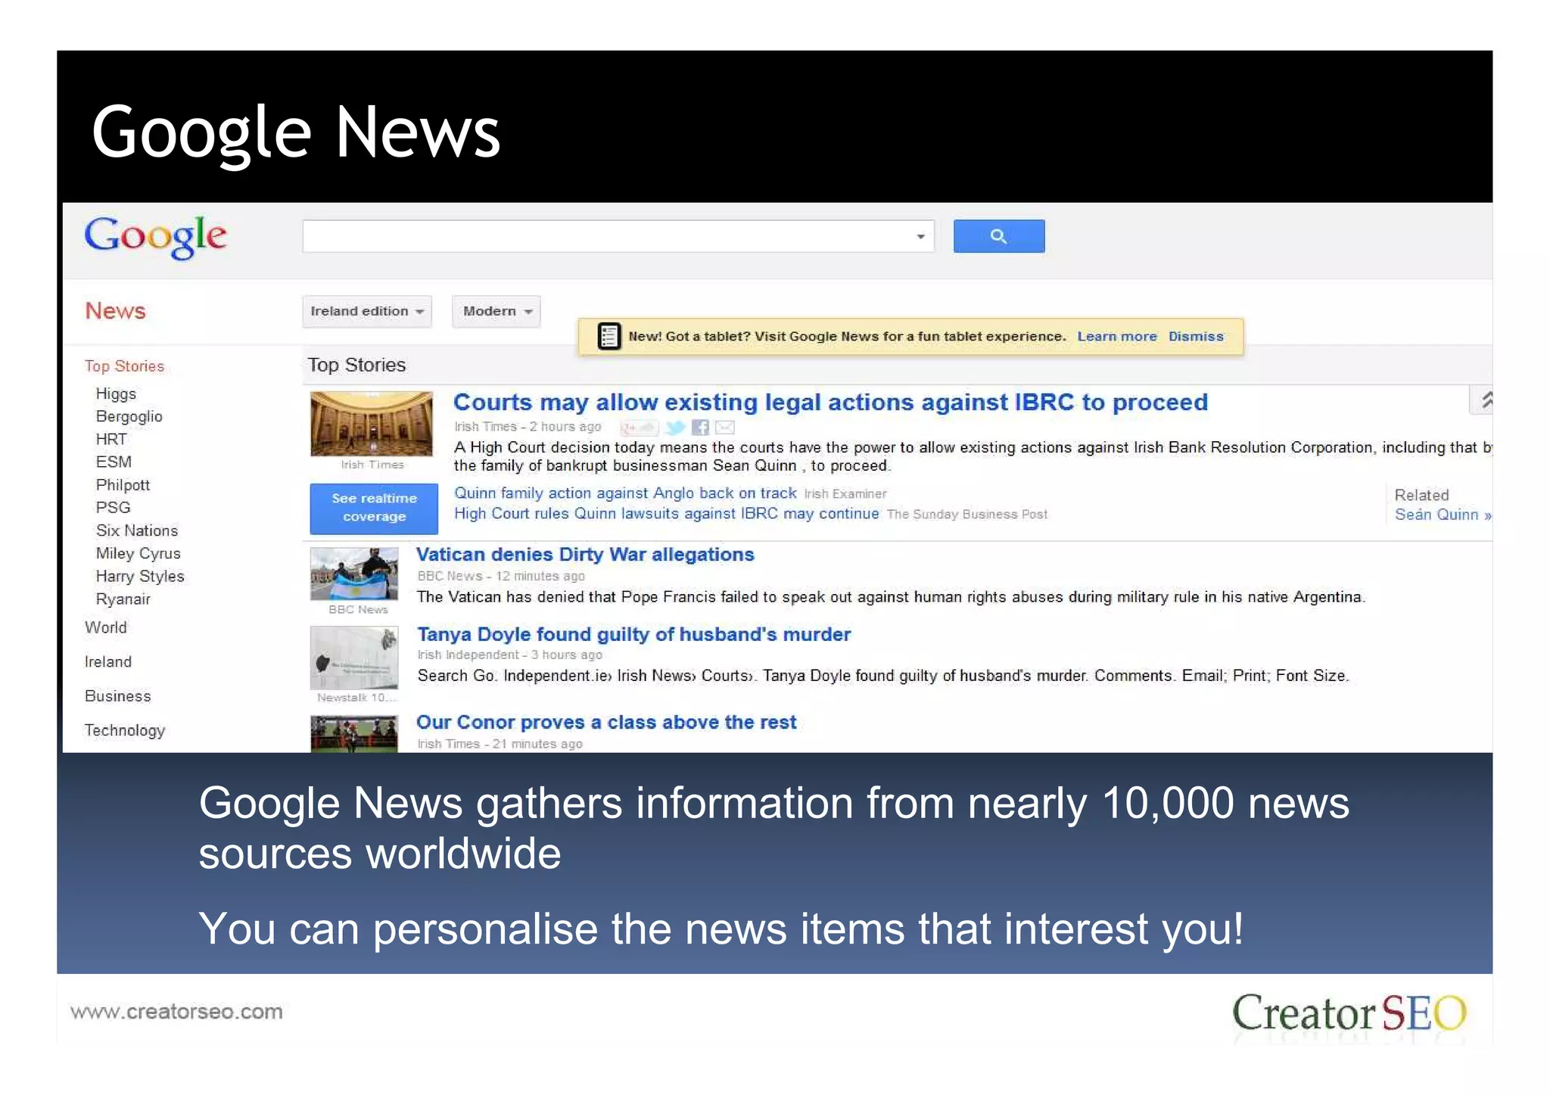This screenshot has height=1095, width=1550.
Task: Click the red News heading
Action: point(115,310)
